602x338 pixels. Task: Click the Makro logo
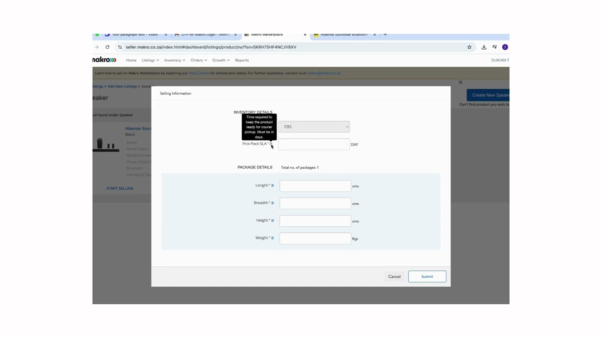point(104,60)
